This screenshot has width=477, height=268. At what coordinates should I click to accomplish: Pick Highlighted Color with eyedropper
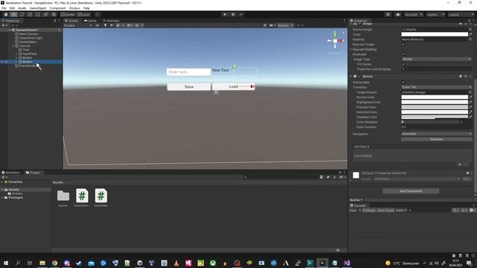470,102
